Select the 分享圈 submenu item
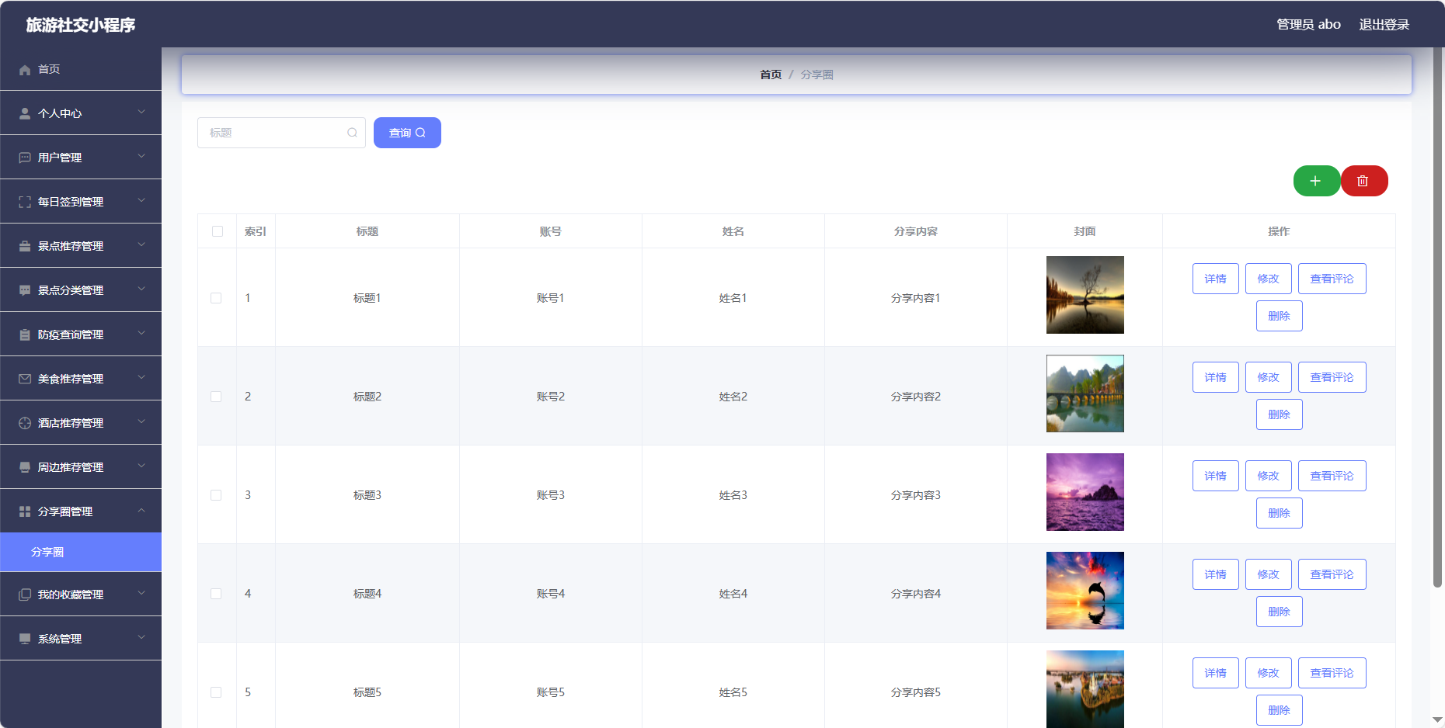 [x=81, y=552]
